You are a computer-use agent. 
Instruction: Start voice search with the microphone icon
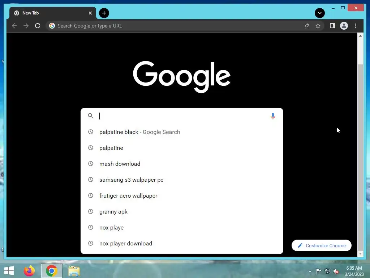(x=273, y=116)
